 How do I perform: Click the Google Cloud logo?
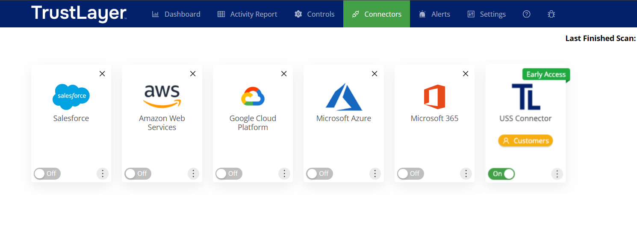click(x=253, y=96)
